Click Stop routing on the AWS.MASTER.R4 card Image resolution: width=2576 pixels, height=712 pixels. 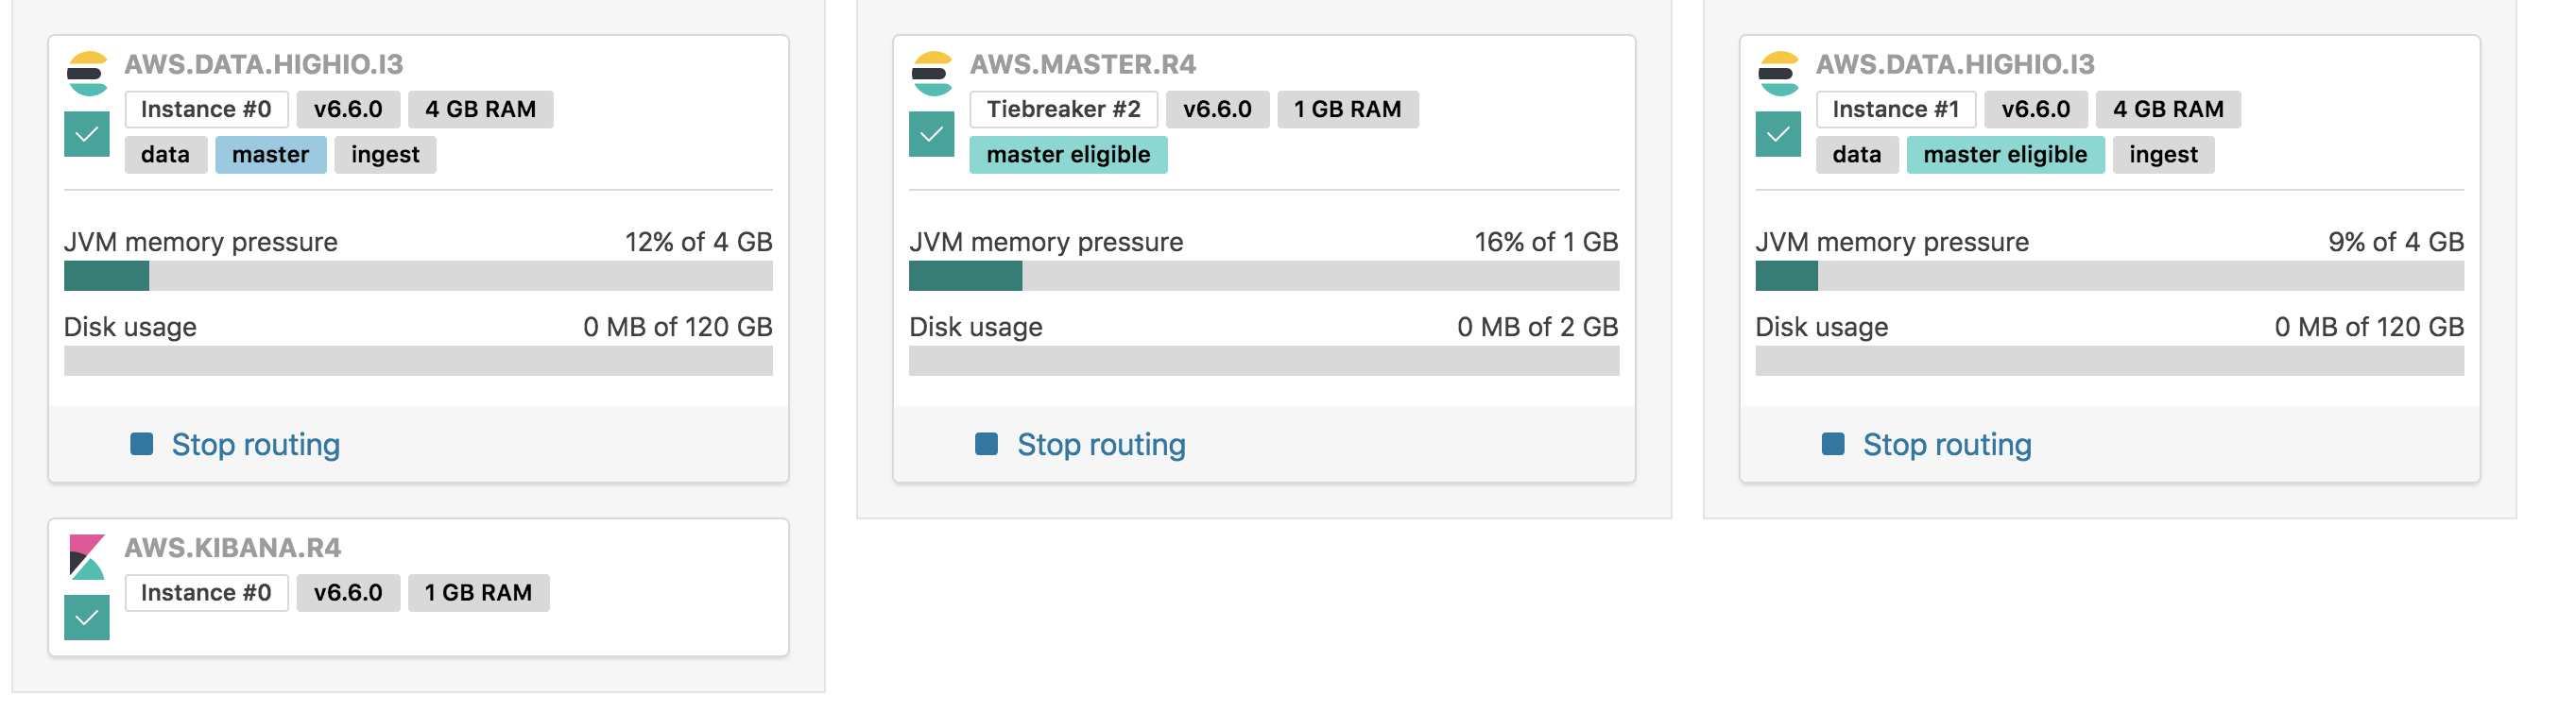tap(1101, 445)
